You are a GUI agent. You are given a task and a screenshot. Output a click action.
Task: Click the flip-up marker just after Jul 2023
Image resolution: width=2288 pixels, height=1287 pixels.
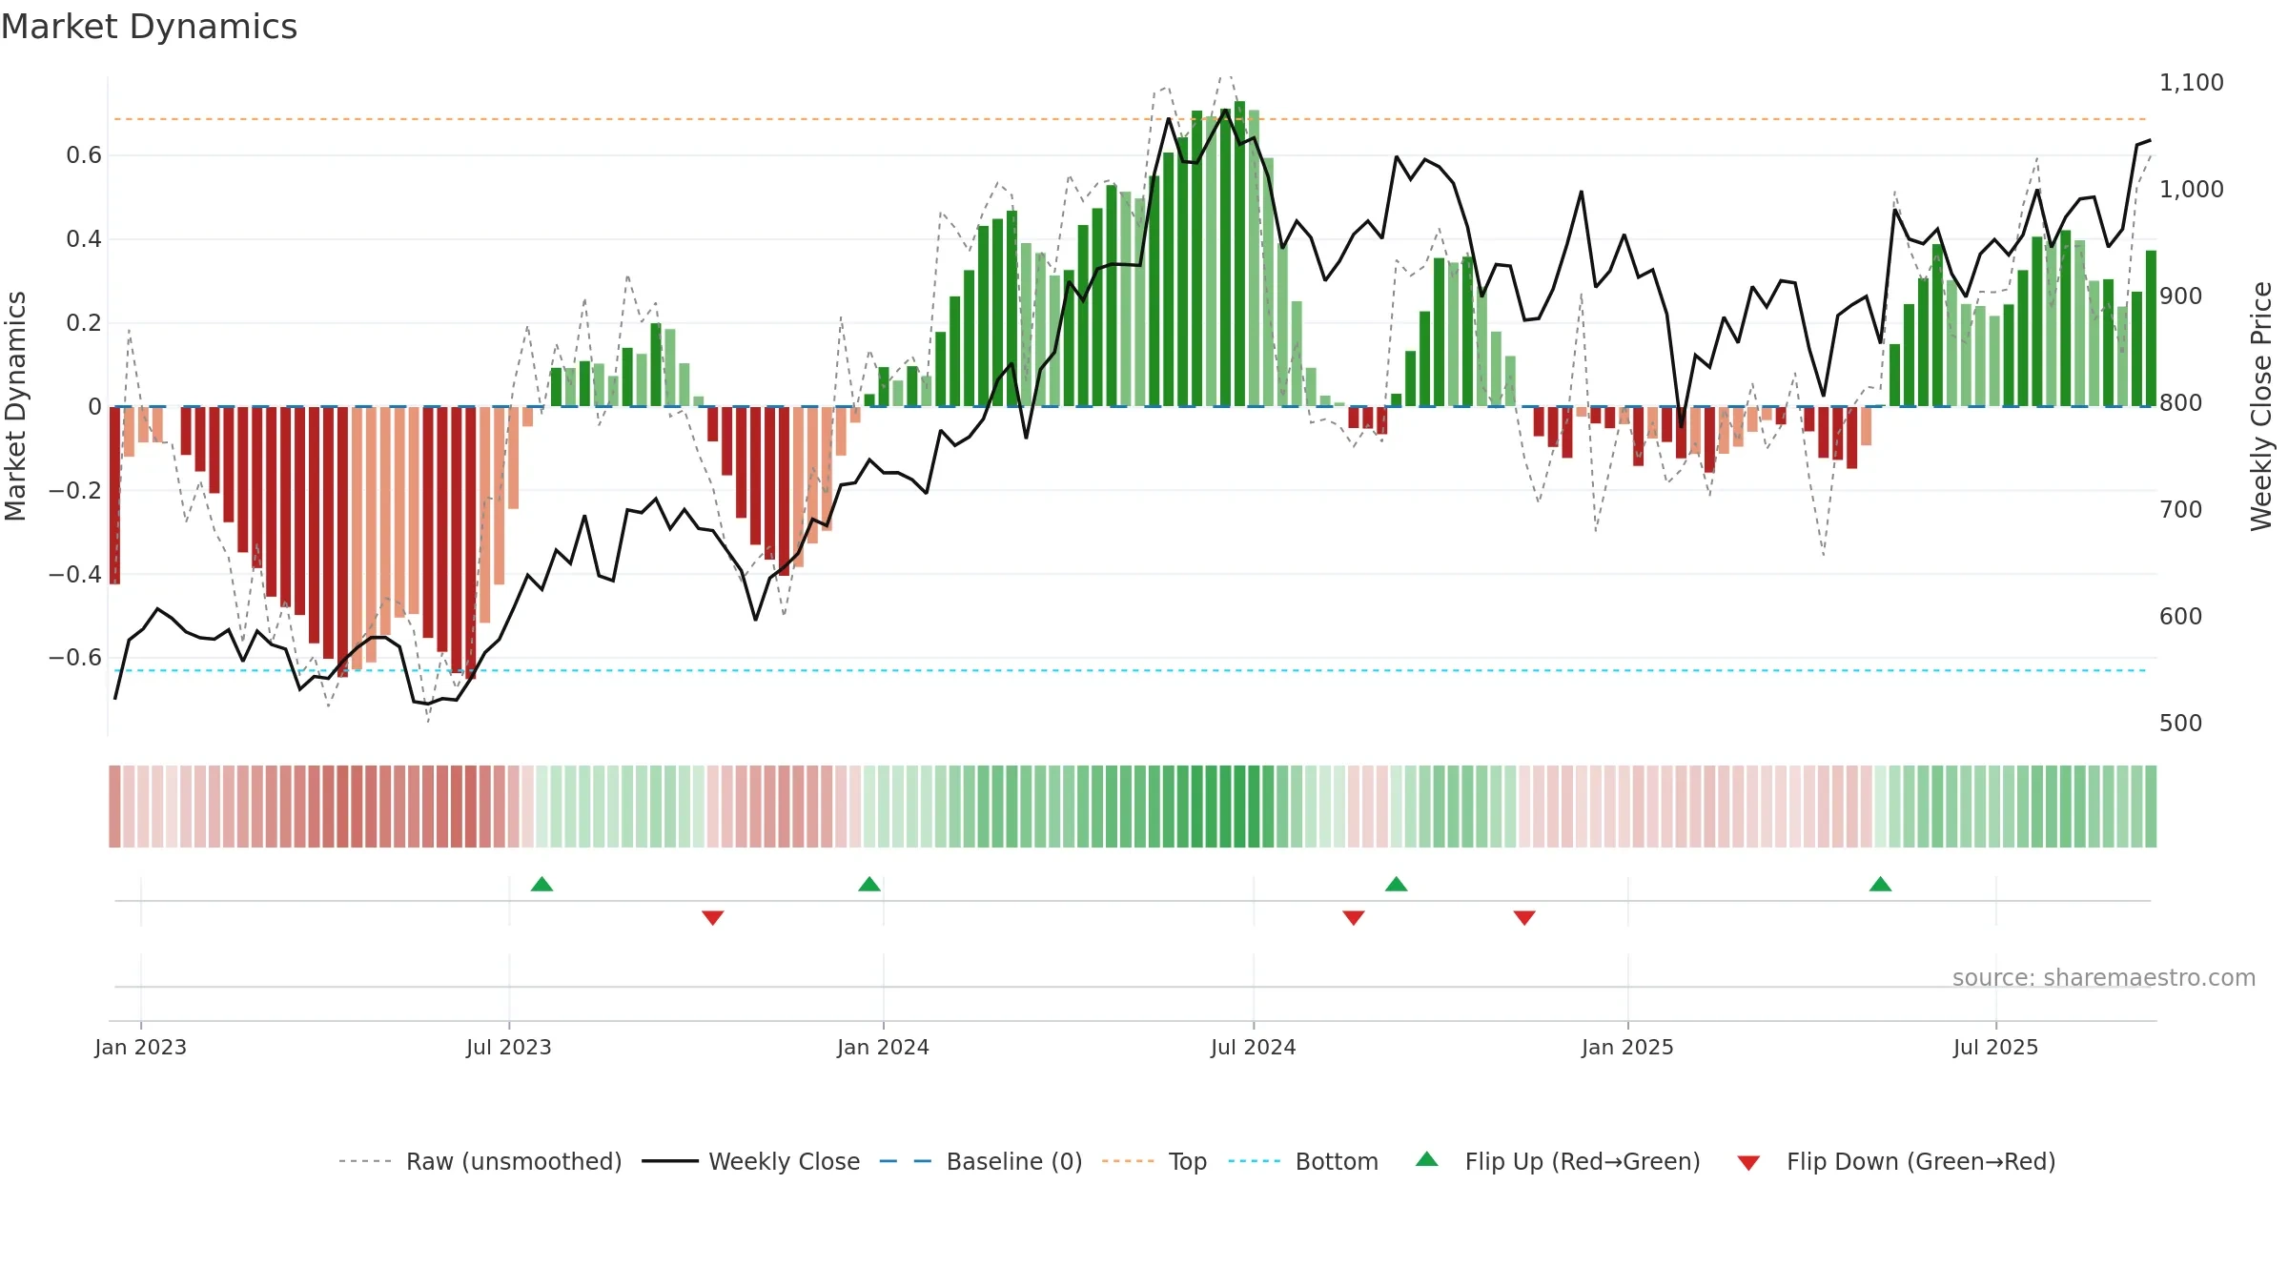(541, 884)
